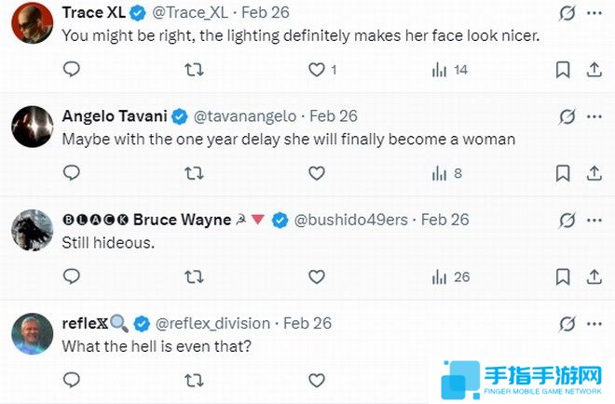
Task: Click Bruce Wayne's profile avatar
Action: [x=31, y=231]
